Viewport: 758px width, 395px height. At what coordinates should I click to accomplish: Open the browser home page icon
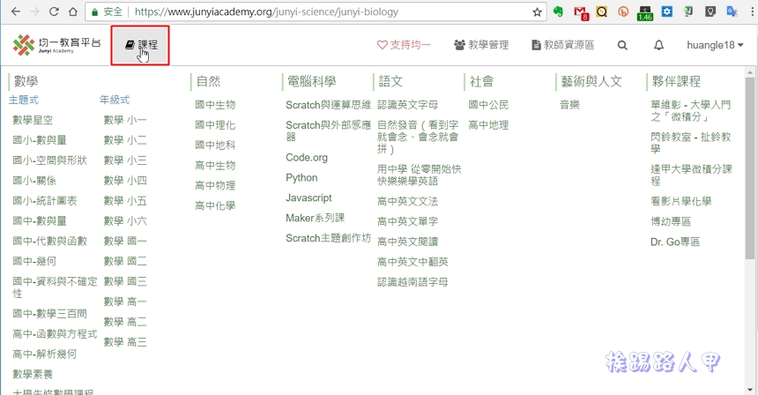point(72,11)
